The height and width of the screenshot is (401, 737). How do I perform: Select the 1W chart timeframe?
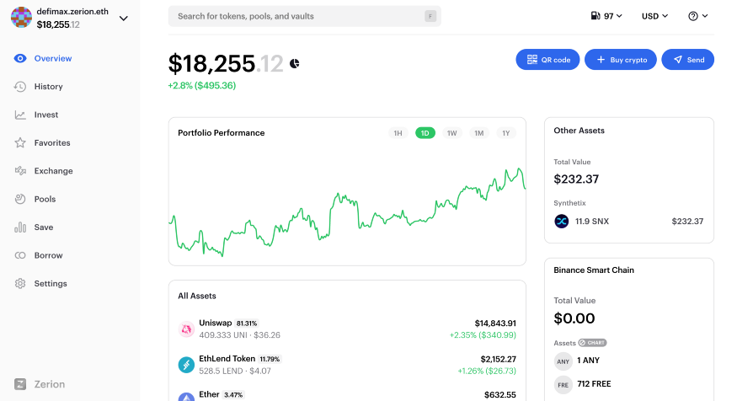click(x=451, y=133)
